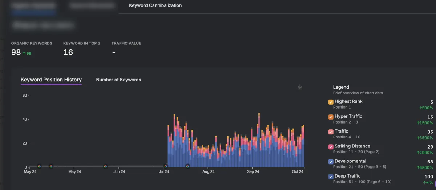Click the Highest Rank 500% change indicator
Image resolution: width=436 pixels, height=190 pixels.
(426, 108)
